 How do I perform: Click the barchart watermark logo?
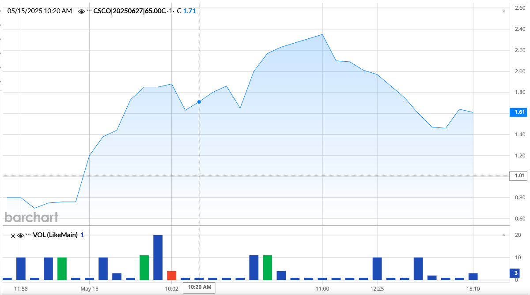31,217
